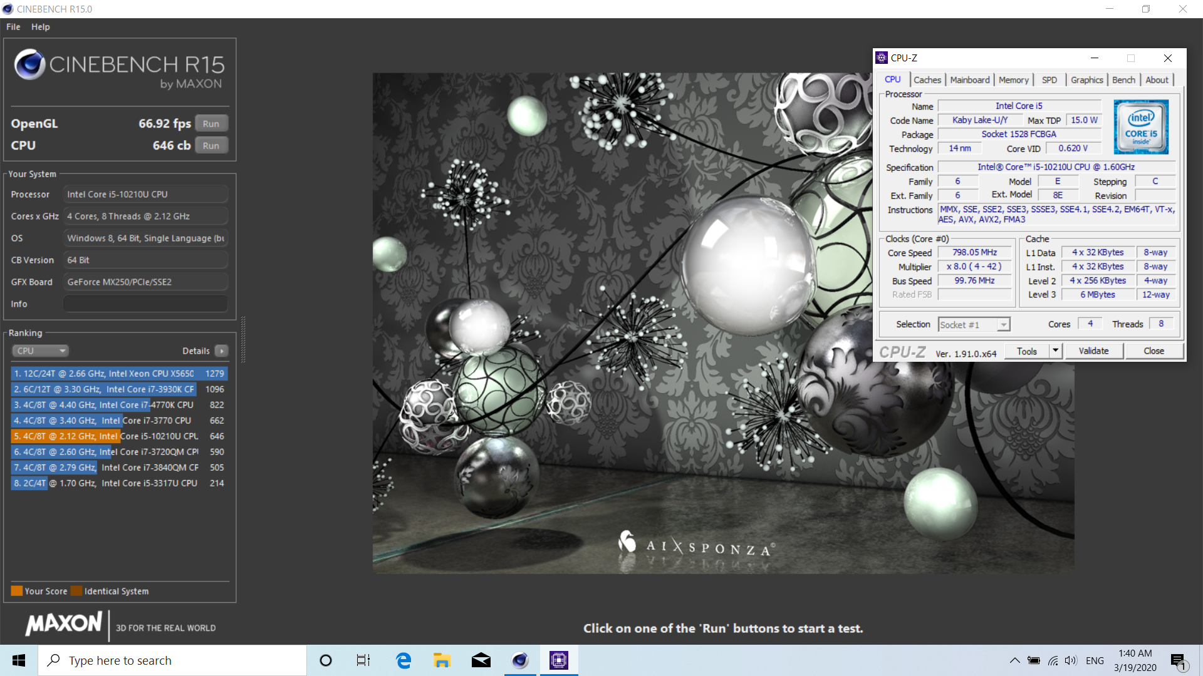Expand the Tools dropdown arrow in CPU-Z
The image size is (1203, 676).
point(1056,351)
